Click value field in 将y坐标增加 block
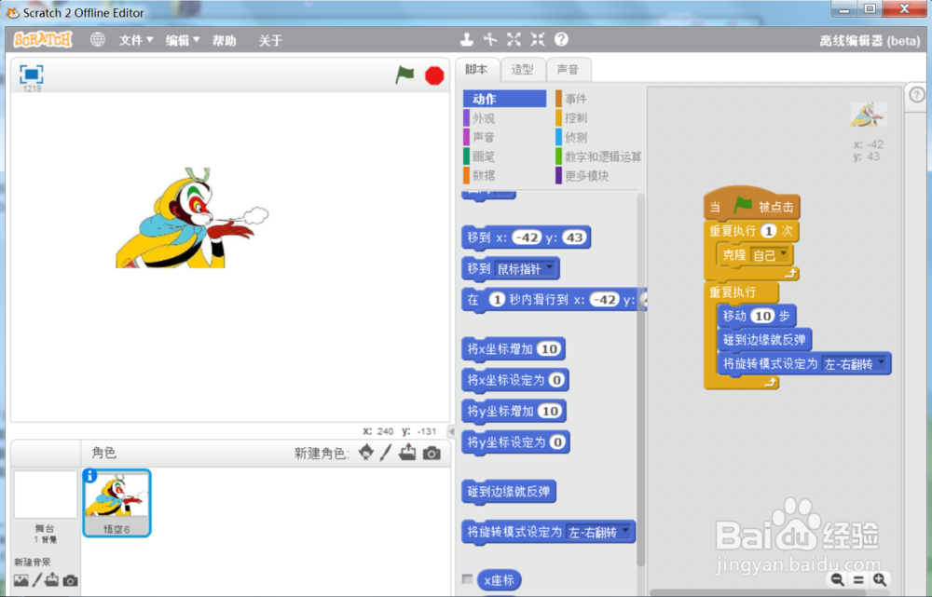The height and width of the screenshot is (597, 932). pyautogui.click(x=551, y=411)
